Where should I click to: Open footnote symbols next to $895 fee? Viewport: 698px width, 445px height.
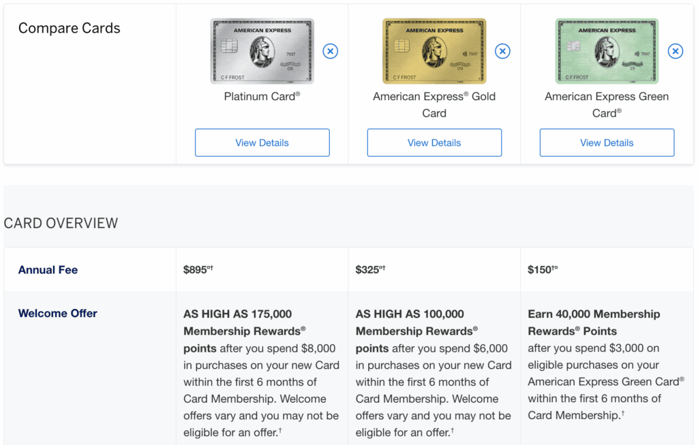click(x=210, y=267)
